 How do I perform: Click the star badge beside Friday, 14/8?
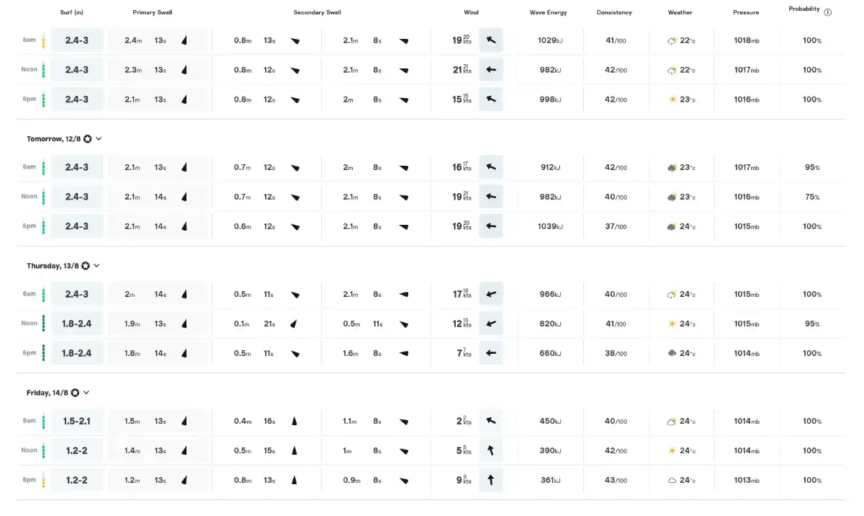(75, 393)
